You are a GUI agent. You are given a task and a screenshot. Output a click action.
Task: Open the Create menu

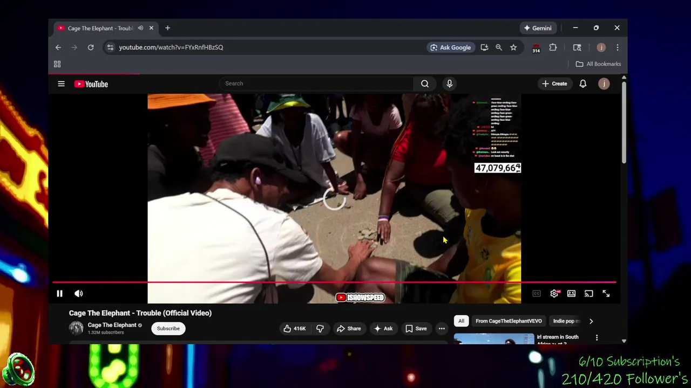tap(554, 84)
